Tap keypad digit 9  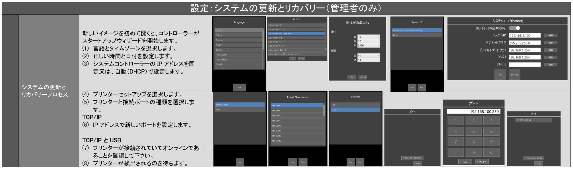tap(491, 142)
